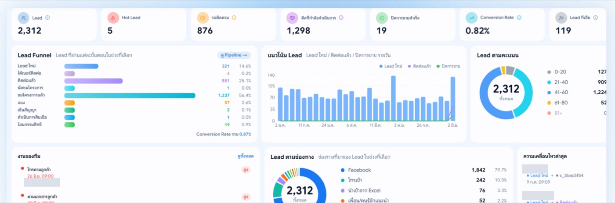
Task: Open the ตามเอกสารลูกค้า task
Action: 42,196
